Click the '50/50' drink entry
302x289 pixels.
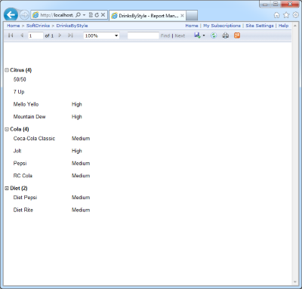pyautogui.click(x=20, y=79)
